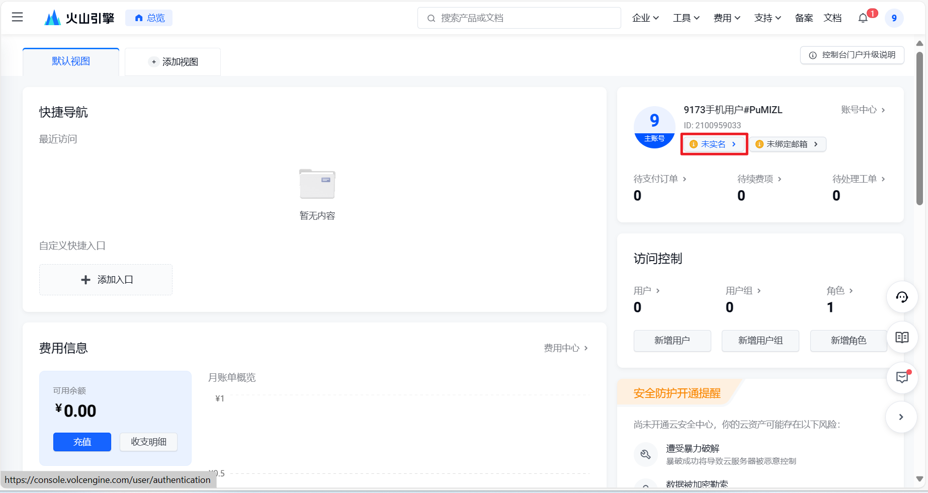The image size is (928, 493).
Task: Open the hamburger navigation menu
Action: click(18, 18)
